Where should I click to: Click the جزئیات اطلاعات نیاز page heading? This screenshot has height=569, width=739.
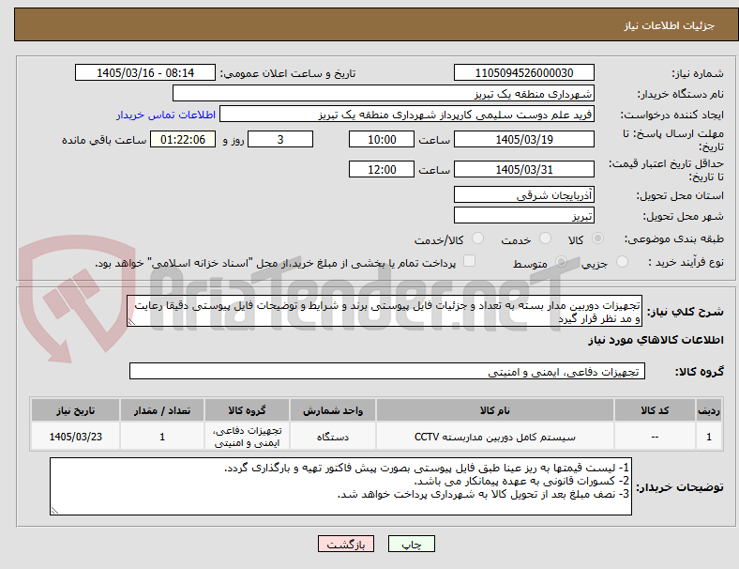(x=670, y=25)
